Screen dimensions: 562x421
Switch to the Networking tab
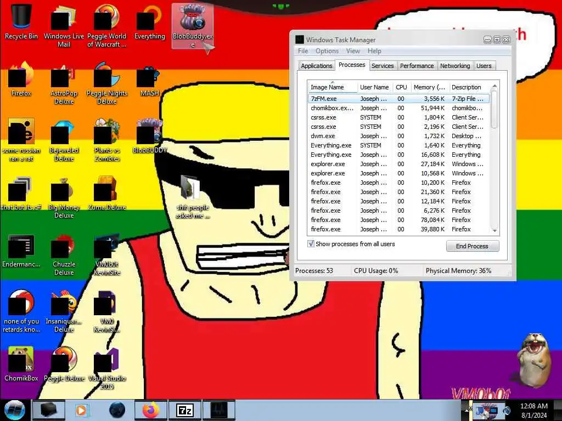point(455,66)
